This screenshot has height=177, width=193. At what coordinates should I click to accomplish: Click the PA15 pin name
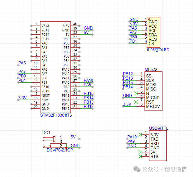(66, 69)
